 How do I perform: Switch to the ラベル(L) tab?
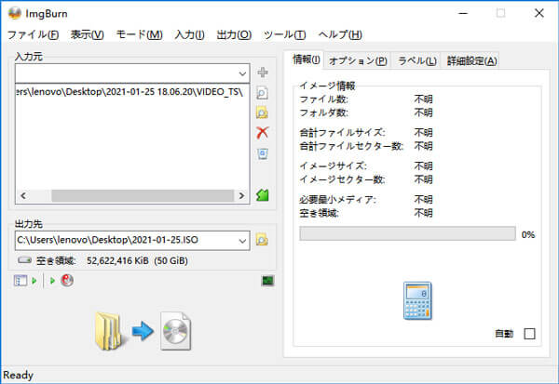tap(416, 60)
